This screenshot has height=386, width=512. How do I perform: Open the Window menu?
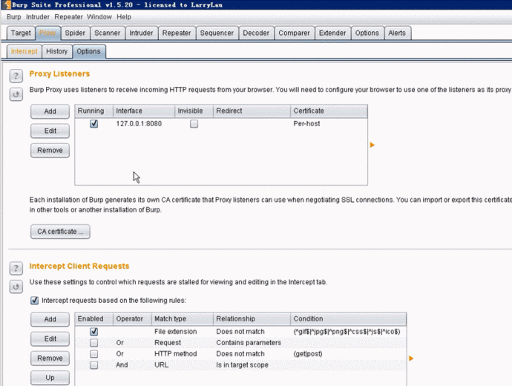point(99,17)
